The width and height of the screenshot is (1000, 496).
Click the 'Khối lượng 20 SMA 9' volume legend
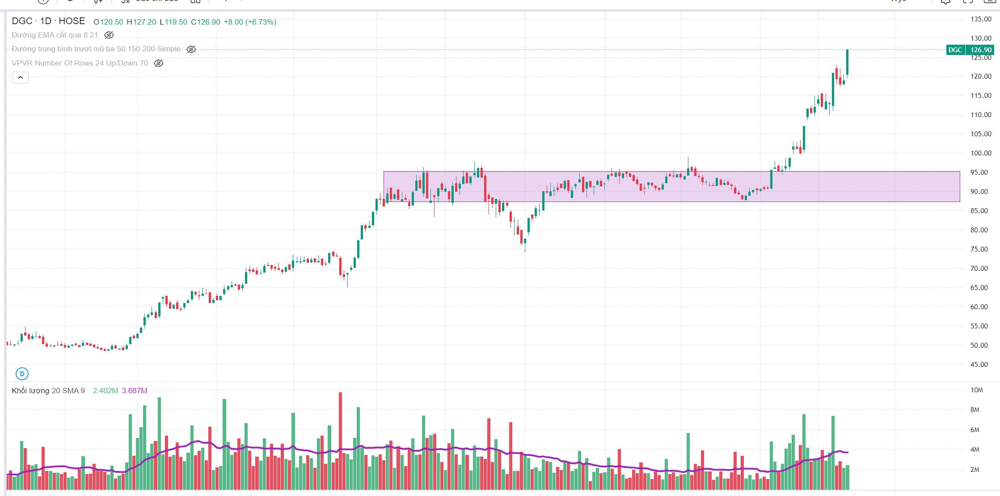point(48,391)
